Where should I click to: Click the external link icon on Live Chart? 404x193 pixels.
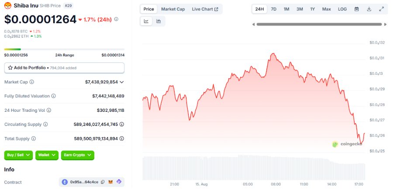(x=217, y=9)
